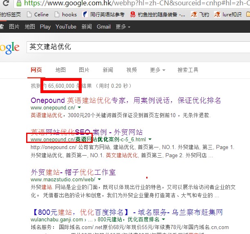Click the green SSL padlock icon
This screenshot has width=250, height=234.
coord(19,3)
